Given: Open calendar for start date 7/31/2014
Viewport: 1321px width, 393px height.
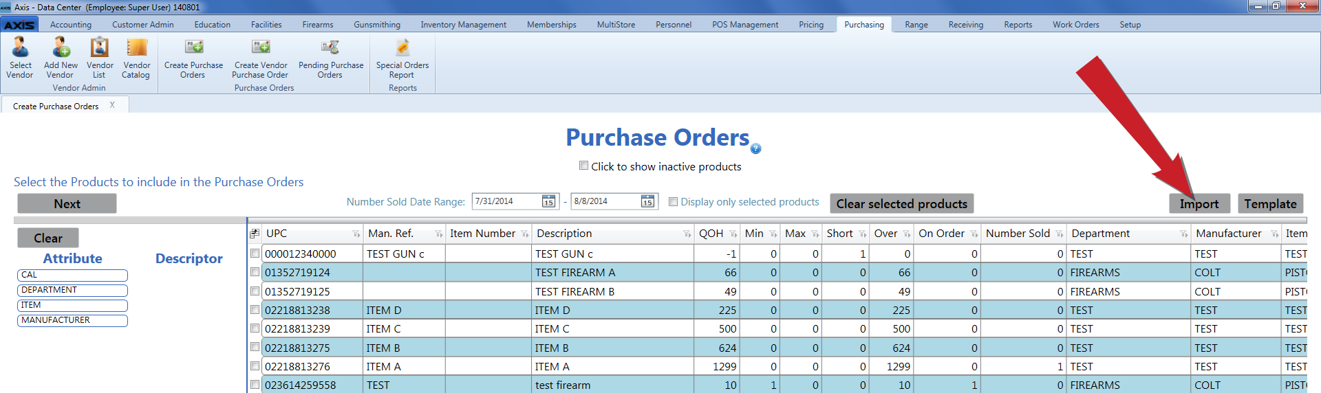Looking at the screenshot, I should [548, 201].
